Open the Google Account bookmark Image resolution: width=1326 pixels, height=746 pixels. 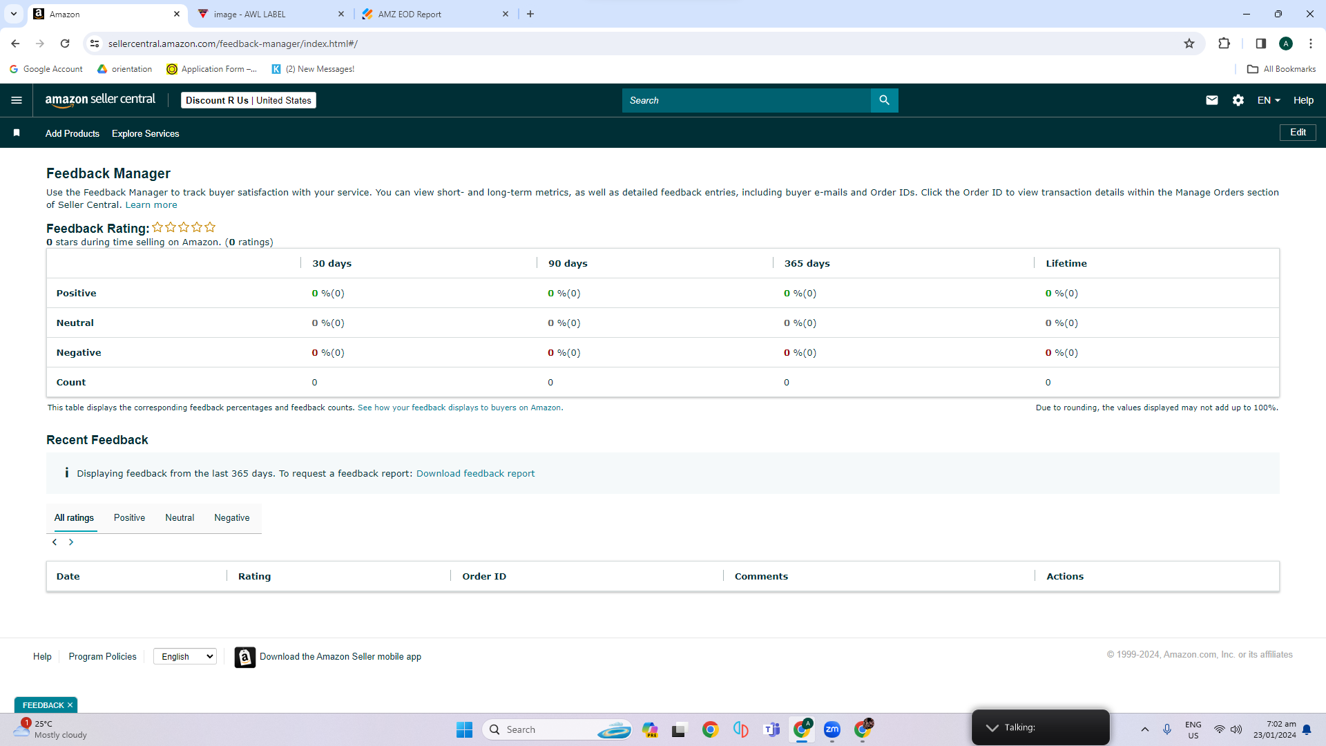click(46, 69)
